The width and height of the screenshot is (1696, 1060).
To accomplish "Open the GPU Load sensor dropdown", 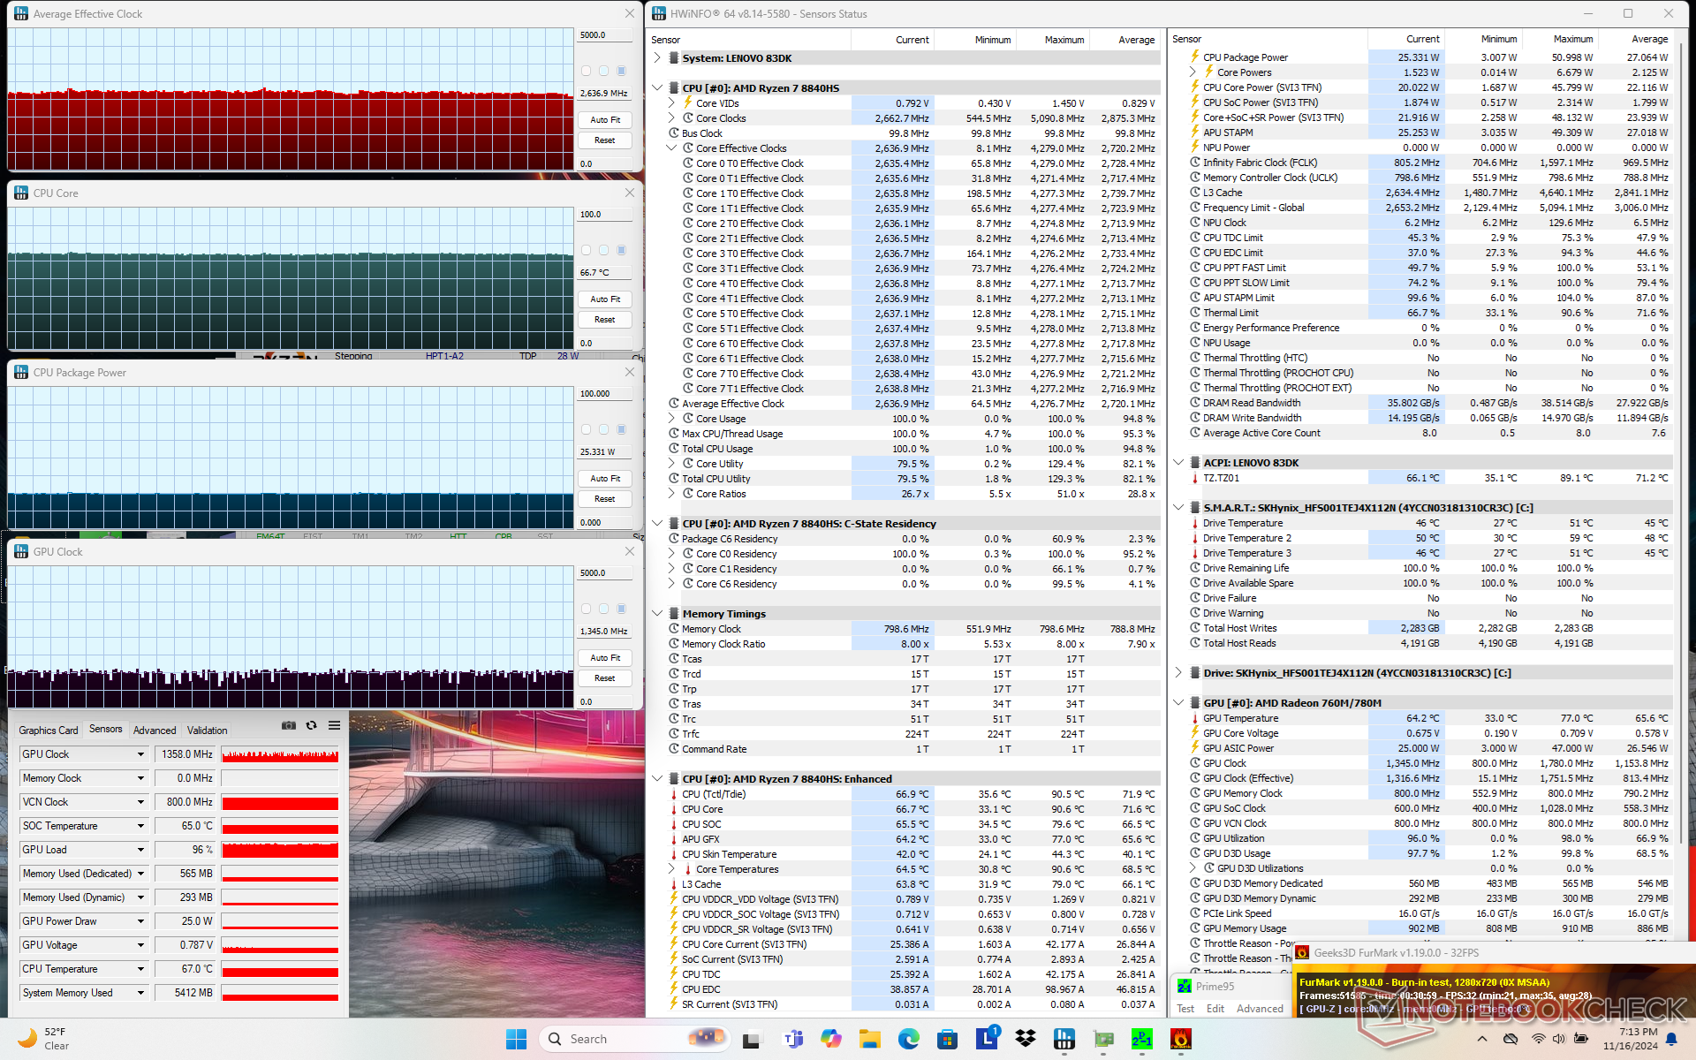I will (x=140, y=850).
